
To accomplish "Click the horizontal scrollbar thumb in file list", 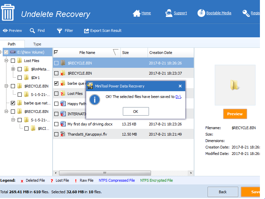I will (105, 173).
